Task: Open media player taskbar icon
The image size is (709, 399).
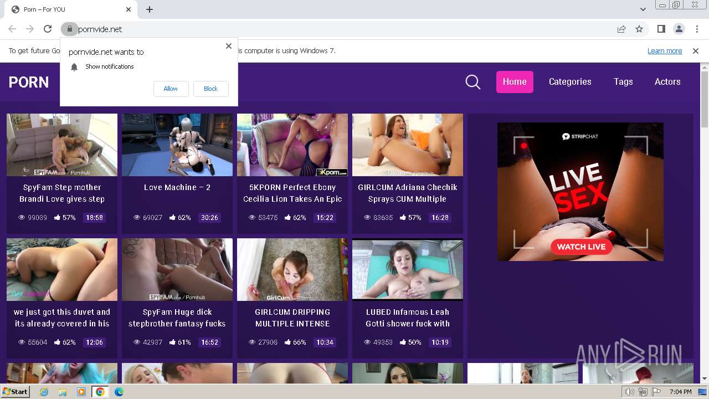Action: (x=81, y=392)
